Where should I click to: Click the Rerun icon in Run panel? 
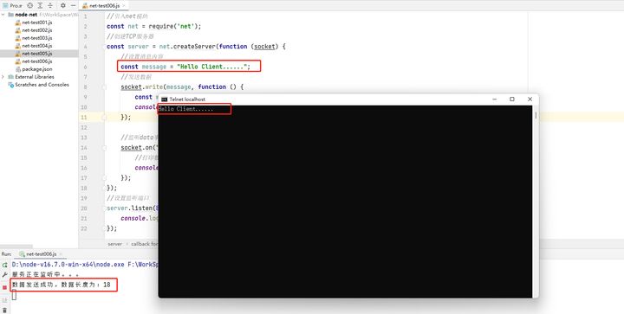click(5, 265)
